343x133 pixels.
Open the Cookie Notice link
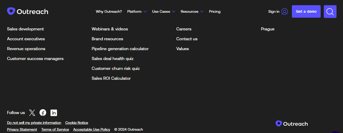point(77,123)
